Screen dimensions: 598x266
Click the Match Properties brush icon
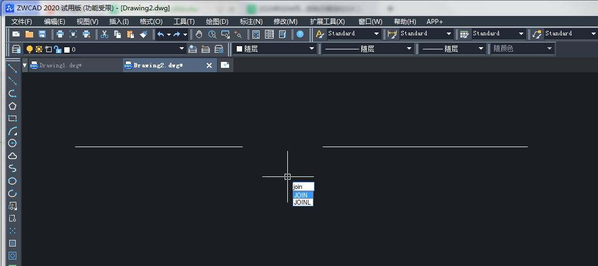(143, 34)
